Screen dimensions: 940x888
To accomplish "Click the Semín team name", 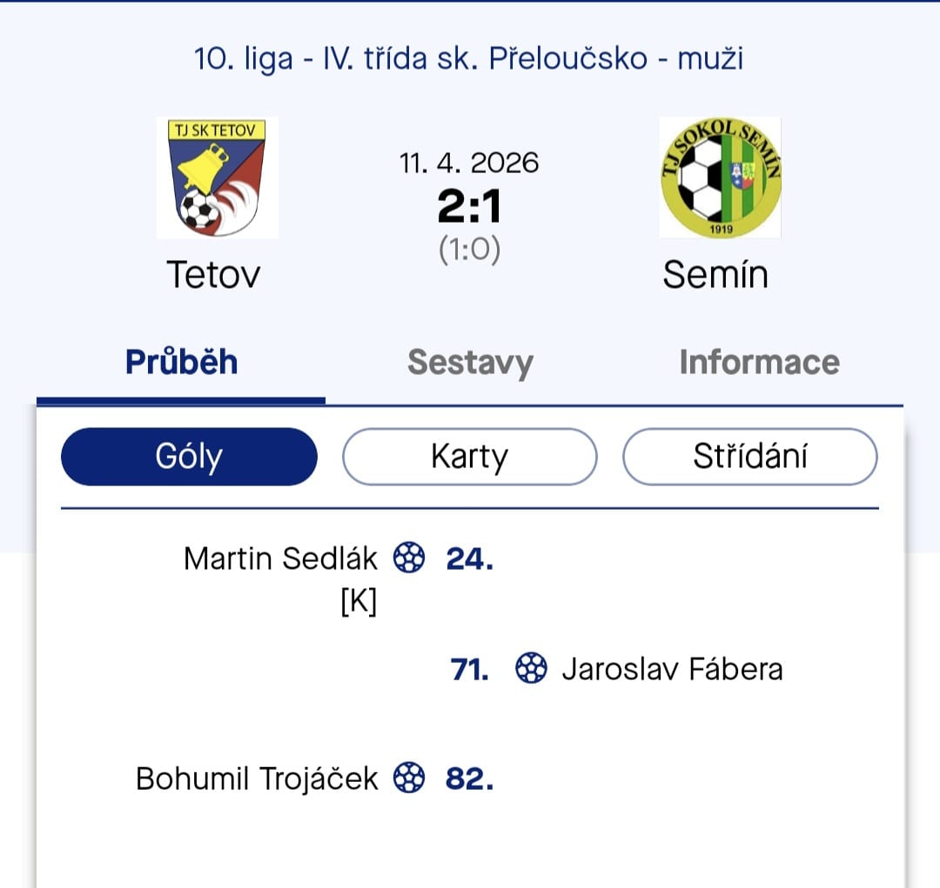I will [716, 273].
